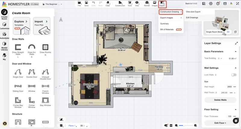
Task: Open the Model Library sidebar panel
Action: (4, 45)
